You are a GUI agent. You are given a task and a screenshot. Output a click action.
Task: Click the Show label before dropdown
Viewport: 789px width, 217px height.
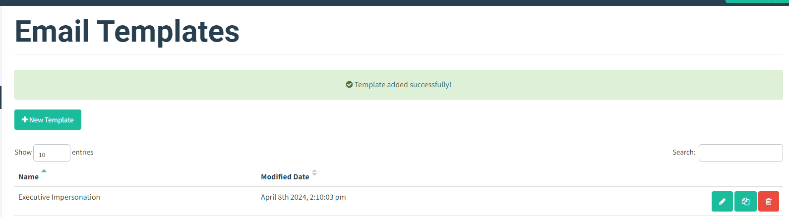(x=23, y=152)
